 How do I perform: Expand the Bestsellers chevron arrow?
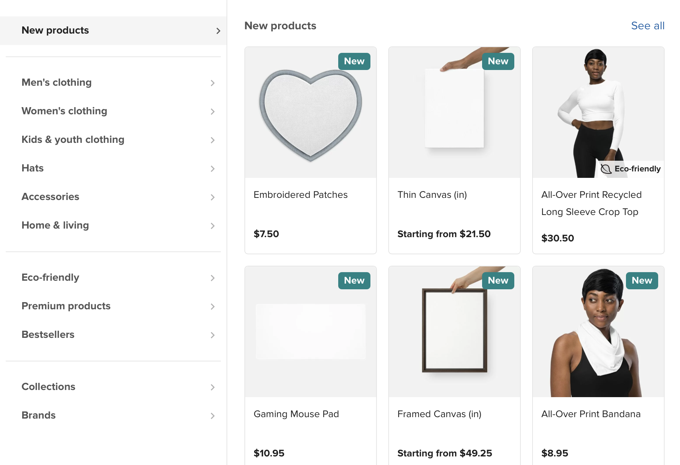point(213,335)
